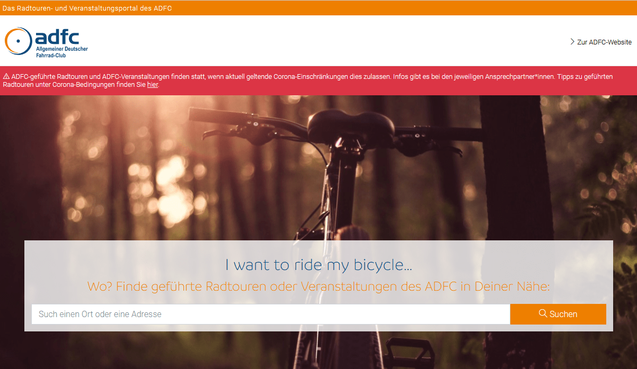Click the warning triangle icon in red banner
Screen dimensions: 637x369
click(6, 77)
